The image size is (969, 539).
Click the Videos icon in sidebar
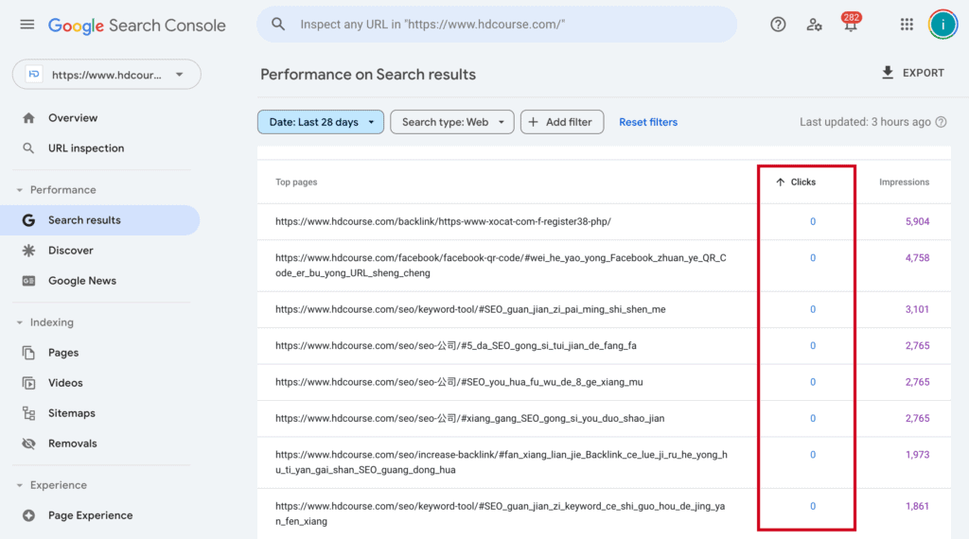[x=28, y=383]
